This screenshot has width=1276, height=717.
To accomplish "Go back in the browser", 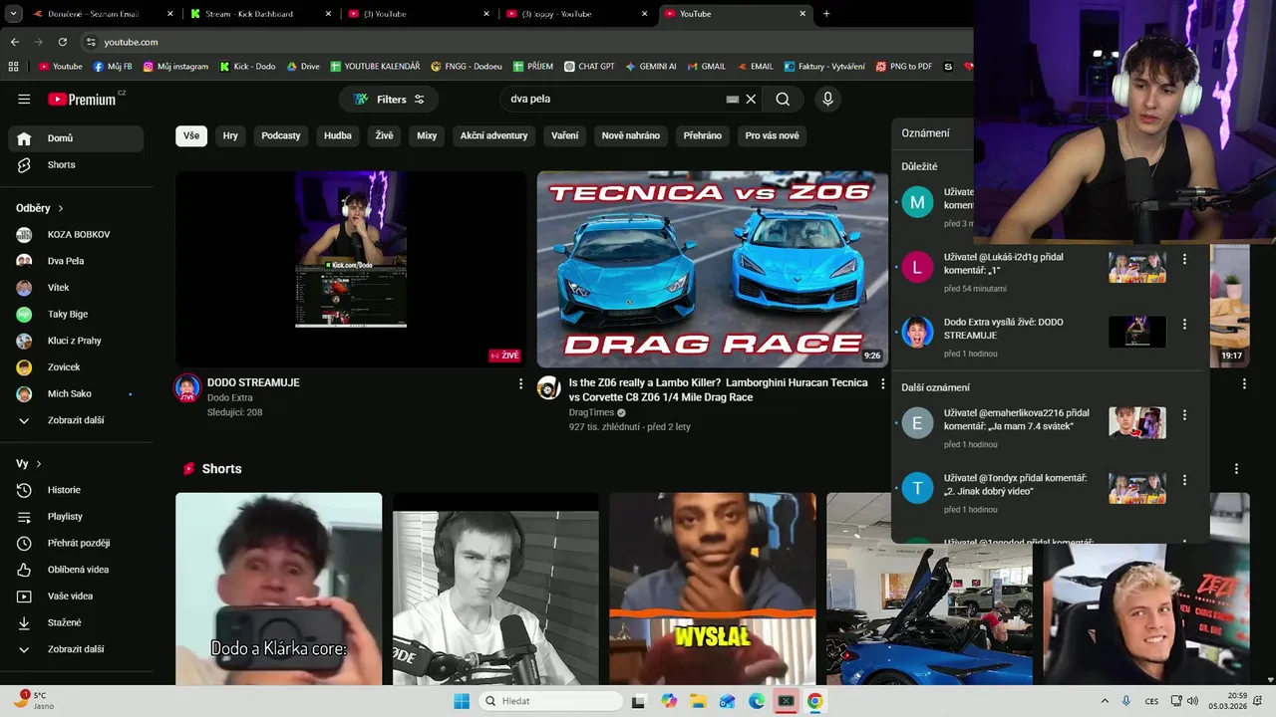I will (x=14, y=42).
